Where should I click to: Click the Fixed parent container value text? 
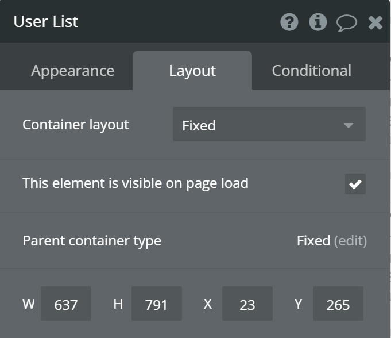[313, 241]
